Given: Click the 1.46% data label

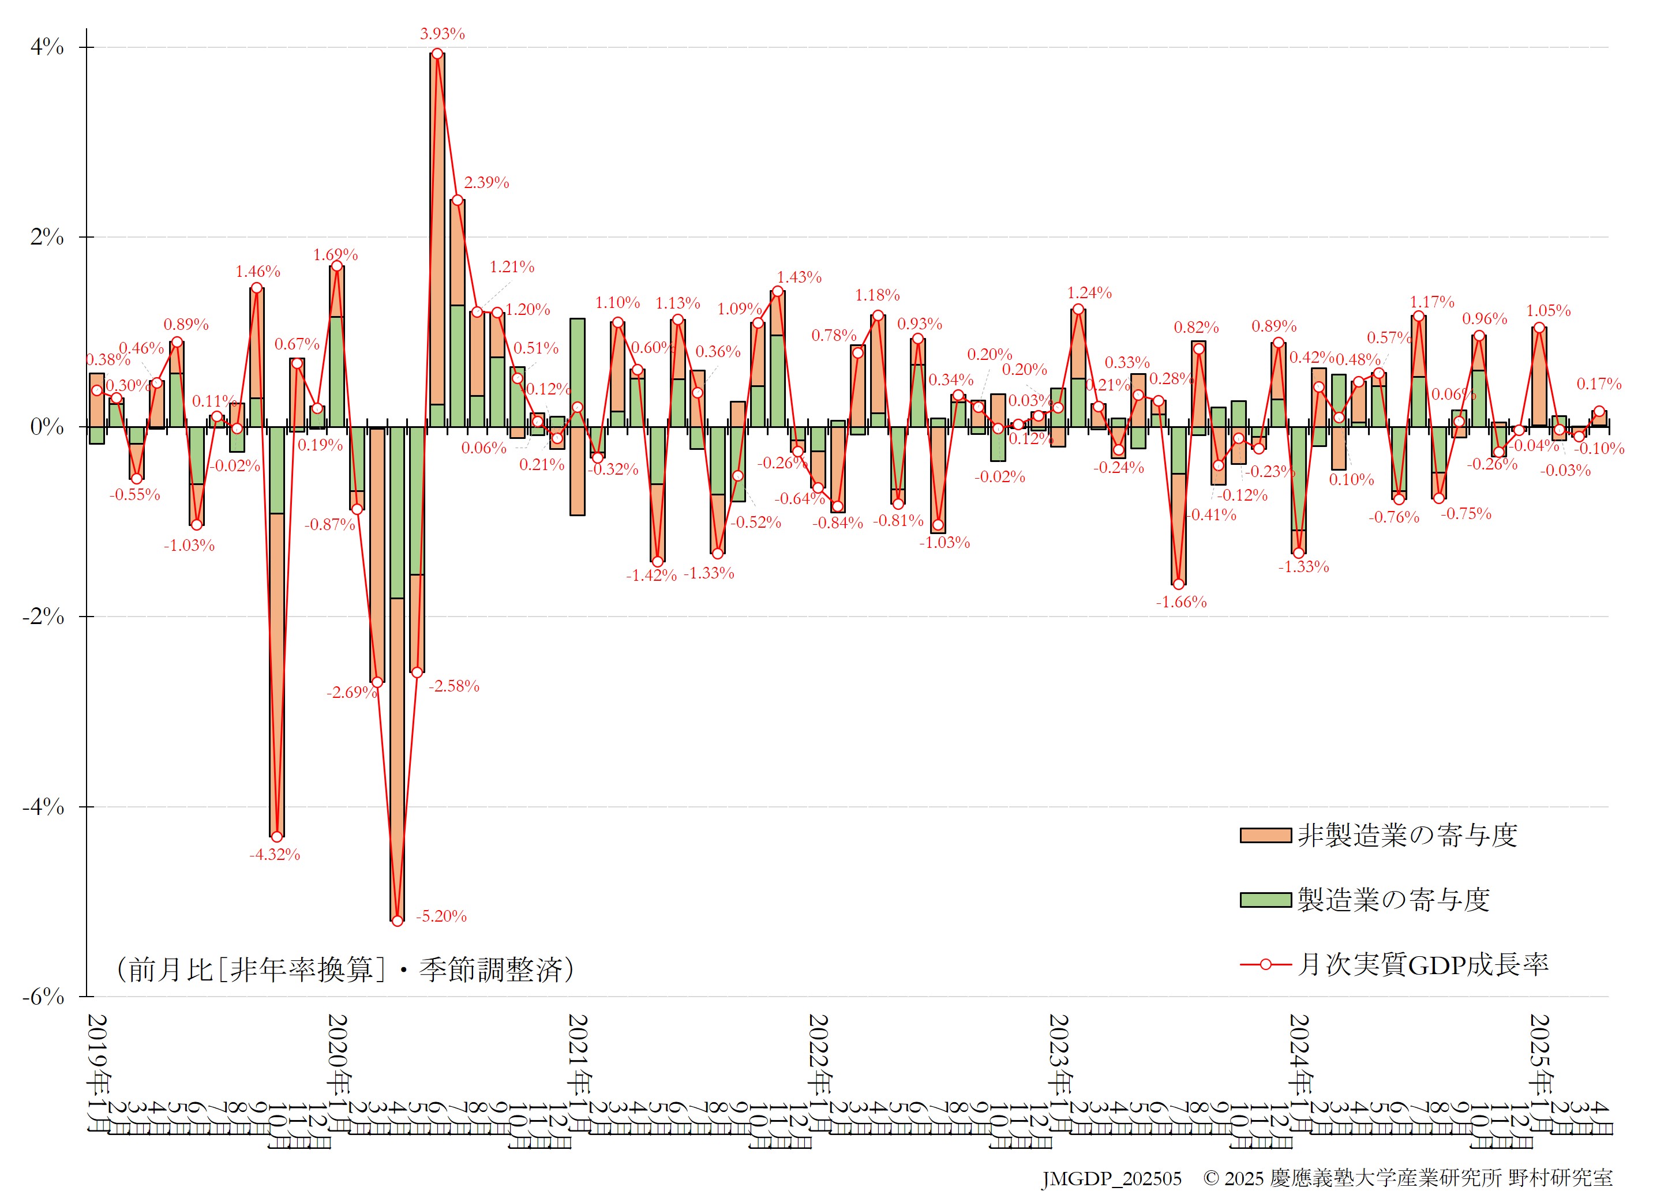Looking at the screenshot, I should click(258, 272).
